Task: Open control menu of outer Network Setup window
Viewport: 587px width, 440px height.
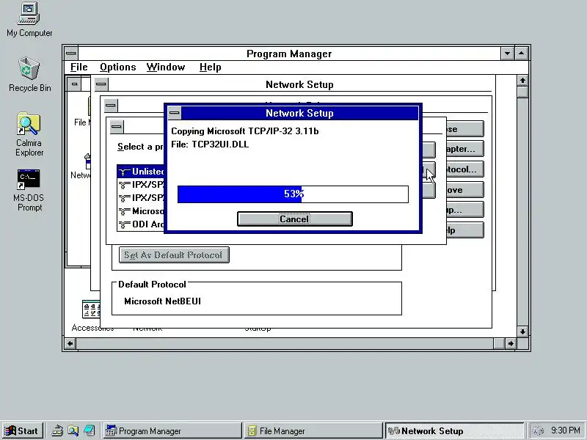Action: [x=101, y=84]
